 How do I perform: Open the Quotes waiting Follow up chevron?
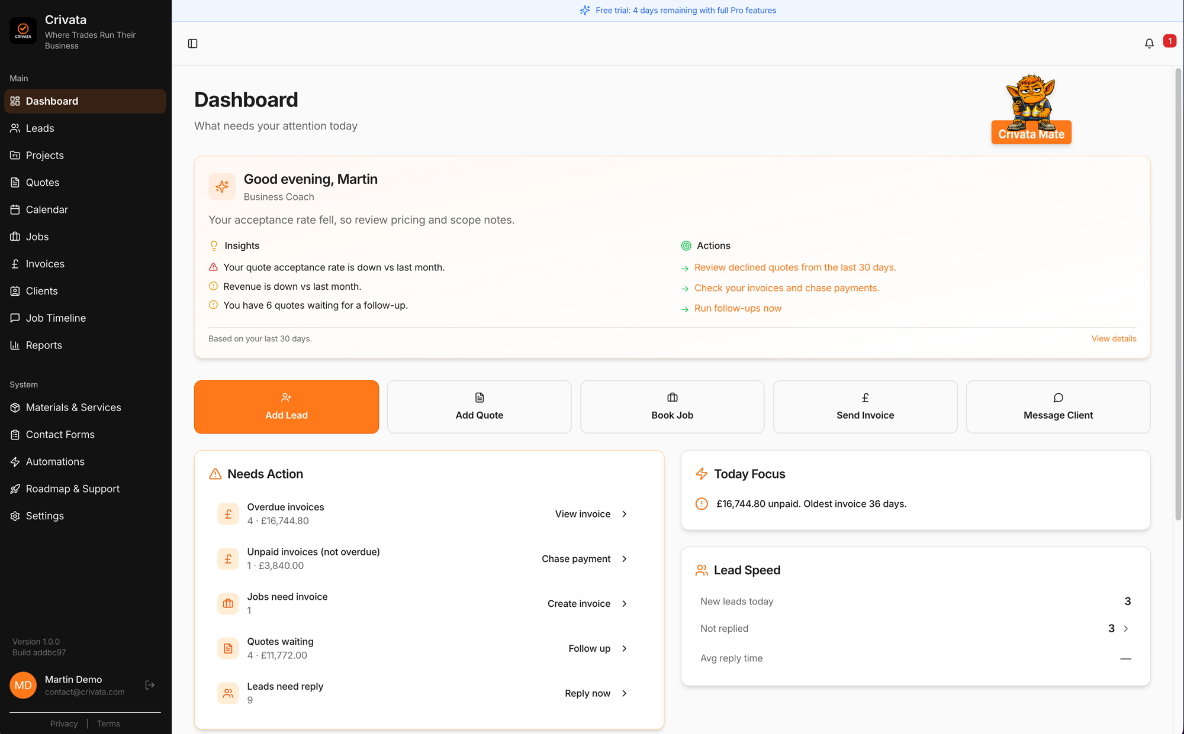pyautogui.click(x=624, y=648)
